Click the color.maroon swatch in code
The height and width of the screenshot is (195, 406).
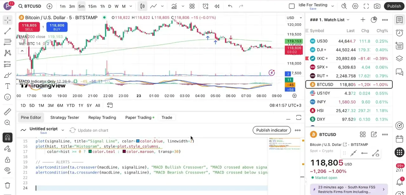pyautogui.click(x=124, y=152)
